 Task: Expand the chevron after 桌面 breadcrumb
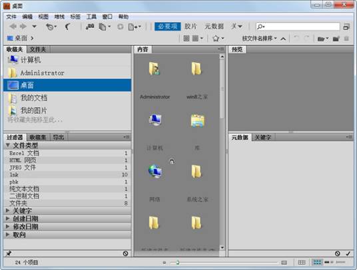(x=32, y=38)
